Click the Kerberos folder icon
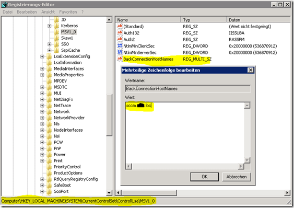This screenshot has width=294, height=208. point(56,26)
